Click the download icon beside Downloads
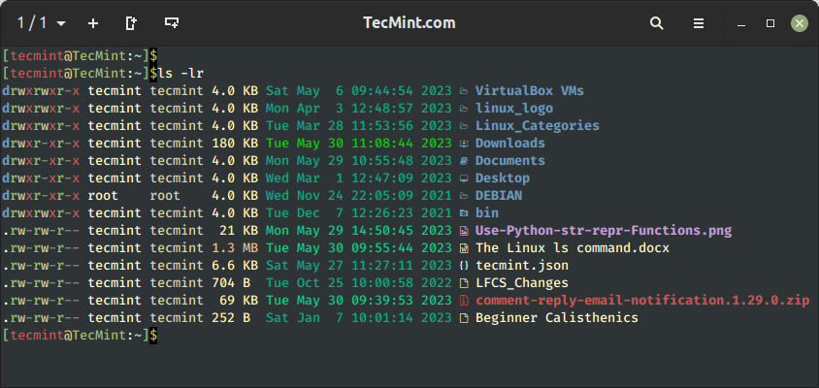The width and height of the screenshot is (819, 388). click(463, 144)
